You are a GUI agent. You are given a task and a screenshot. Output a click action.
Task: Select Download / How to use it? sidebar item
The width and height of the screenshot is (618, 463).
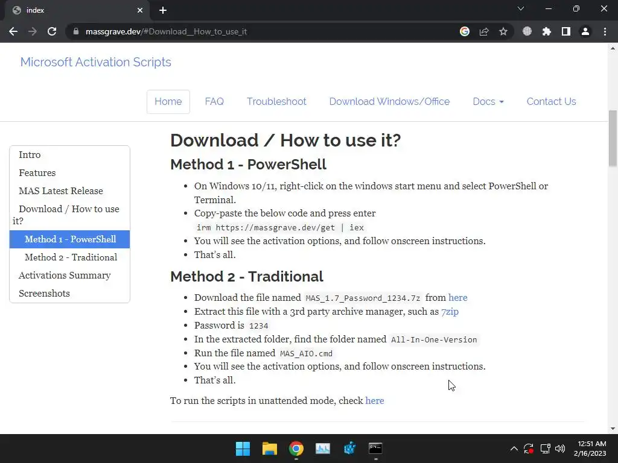click(69, 215)
